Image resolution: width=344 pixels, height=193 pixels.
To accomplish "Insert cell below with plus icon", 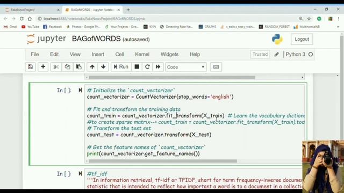I will [43, 66].
